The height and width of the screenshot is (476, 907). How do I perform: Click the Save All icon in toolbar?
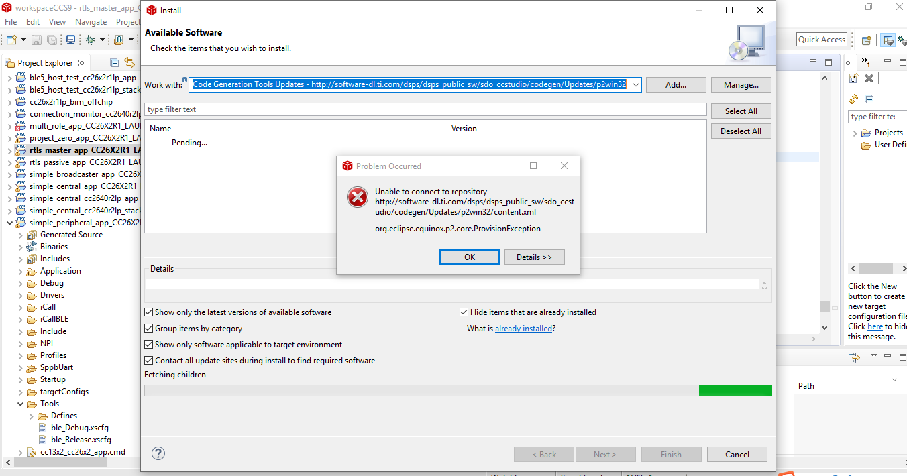pyautogui.click(x=52, y=40)
